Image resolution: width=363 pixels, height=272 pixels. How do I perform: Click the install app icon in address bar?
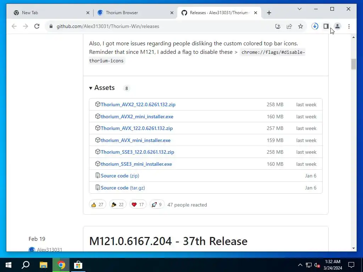278,26
